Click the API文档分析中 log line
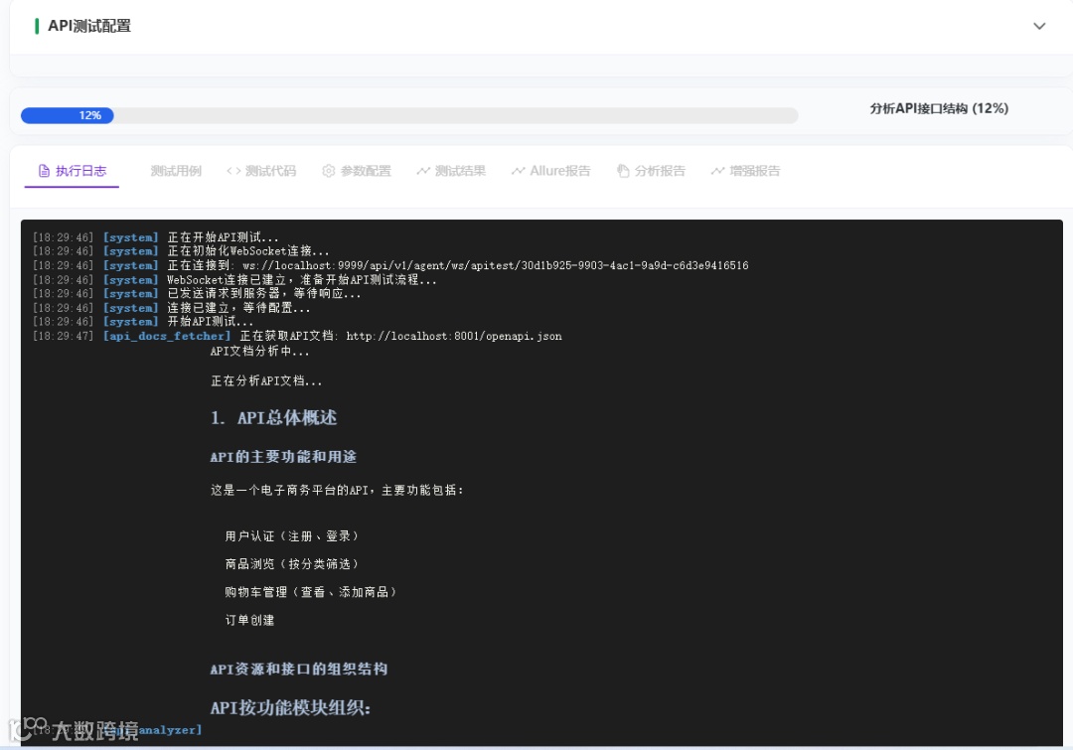The image size is (1073, 750). click(x=260, y=351)
